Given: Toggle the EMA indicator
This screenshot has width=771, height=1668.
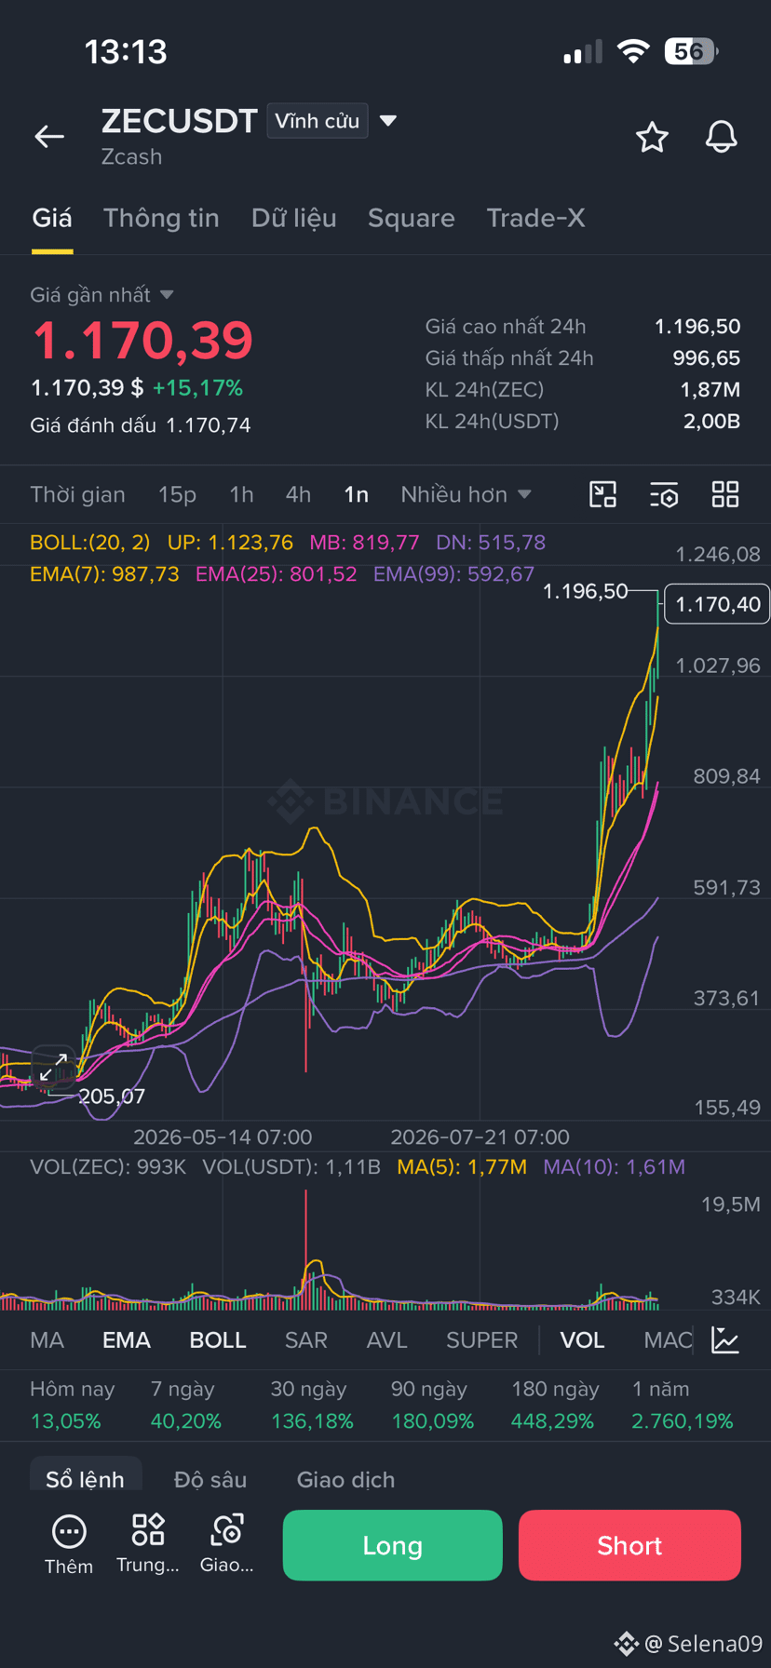Looking at the screenshot, I should (x=127, y=1340).
